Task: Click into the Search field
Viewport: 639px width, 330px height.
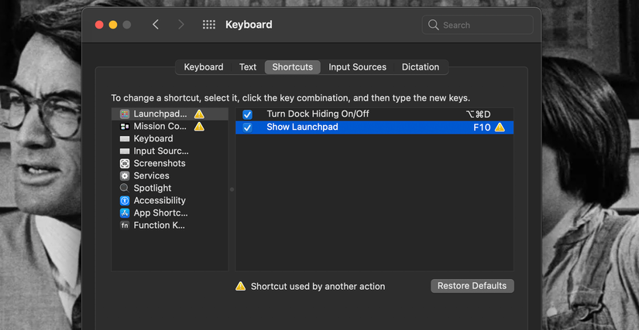Action: coord(478,25)
